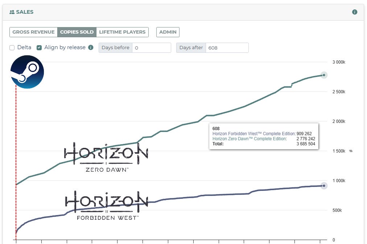
Task: Click the 2 500k axis label
Action: [339, 92]
